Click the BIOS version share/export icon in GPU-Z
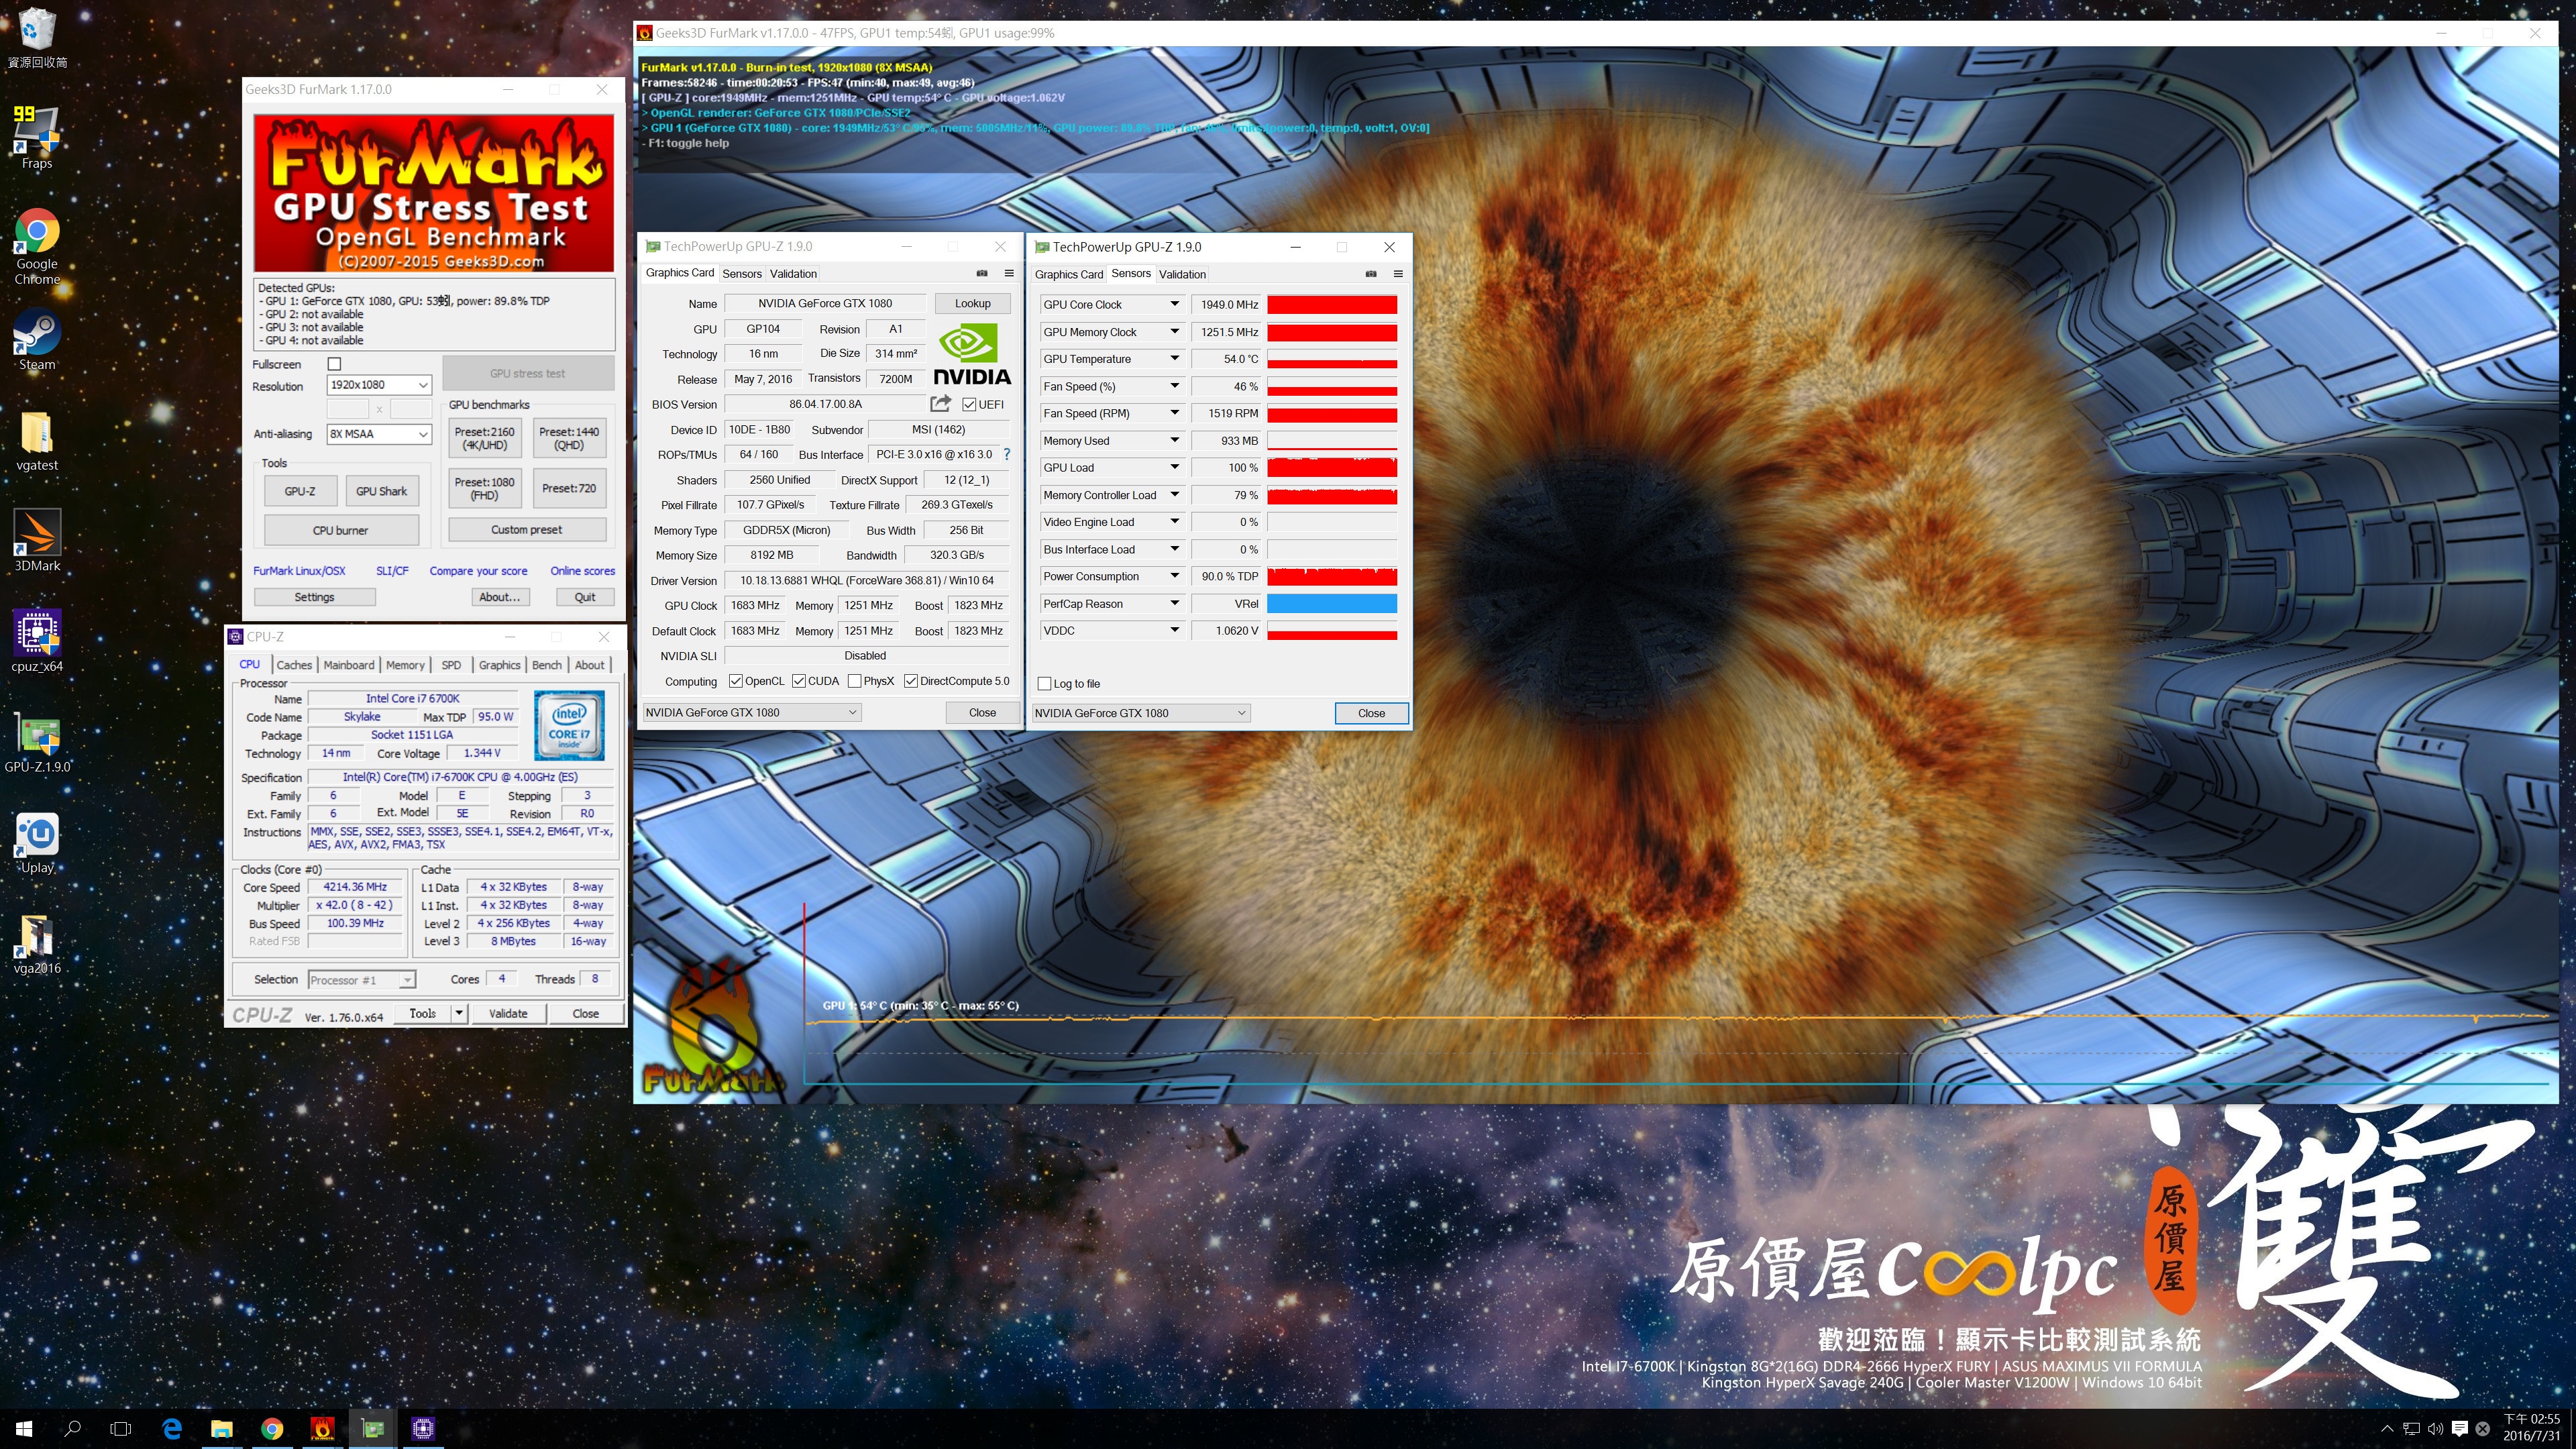This screenshot has height=1449, width=2576. (940, 404)
